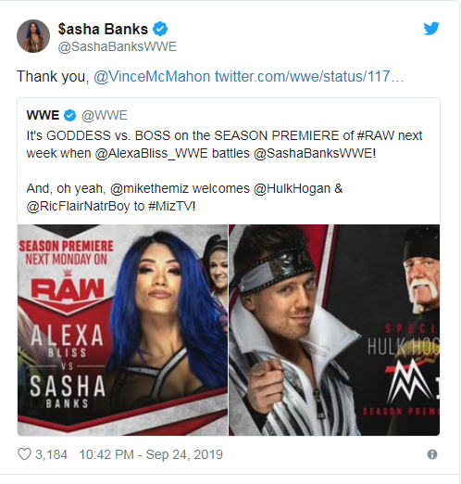461x484 pixels.
Task: Click the Twitter bird logo
Action: 431,29
